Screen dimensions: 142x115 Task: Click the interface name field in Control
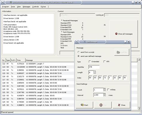click(x=77, y=15)
